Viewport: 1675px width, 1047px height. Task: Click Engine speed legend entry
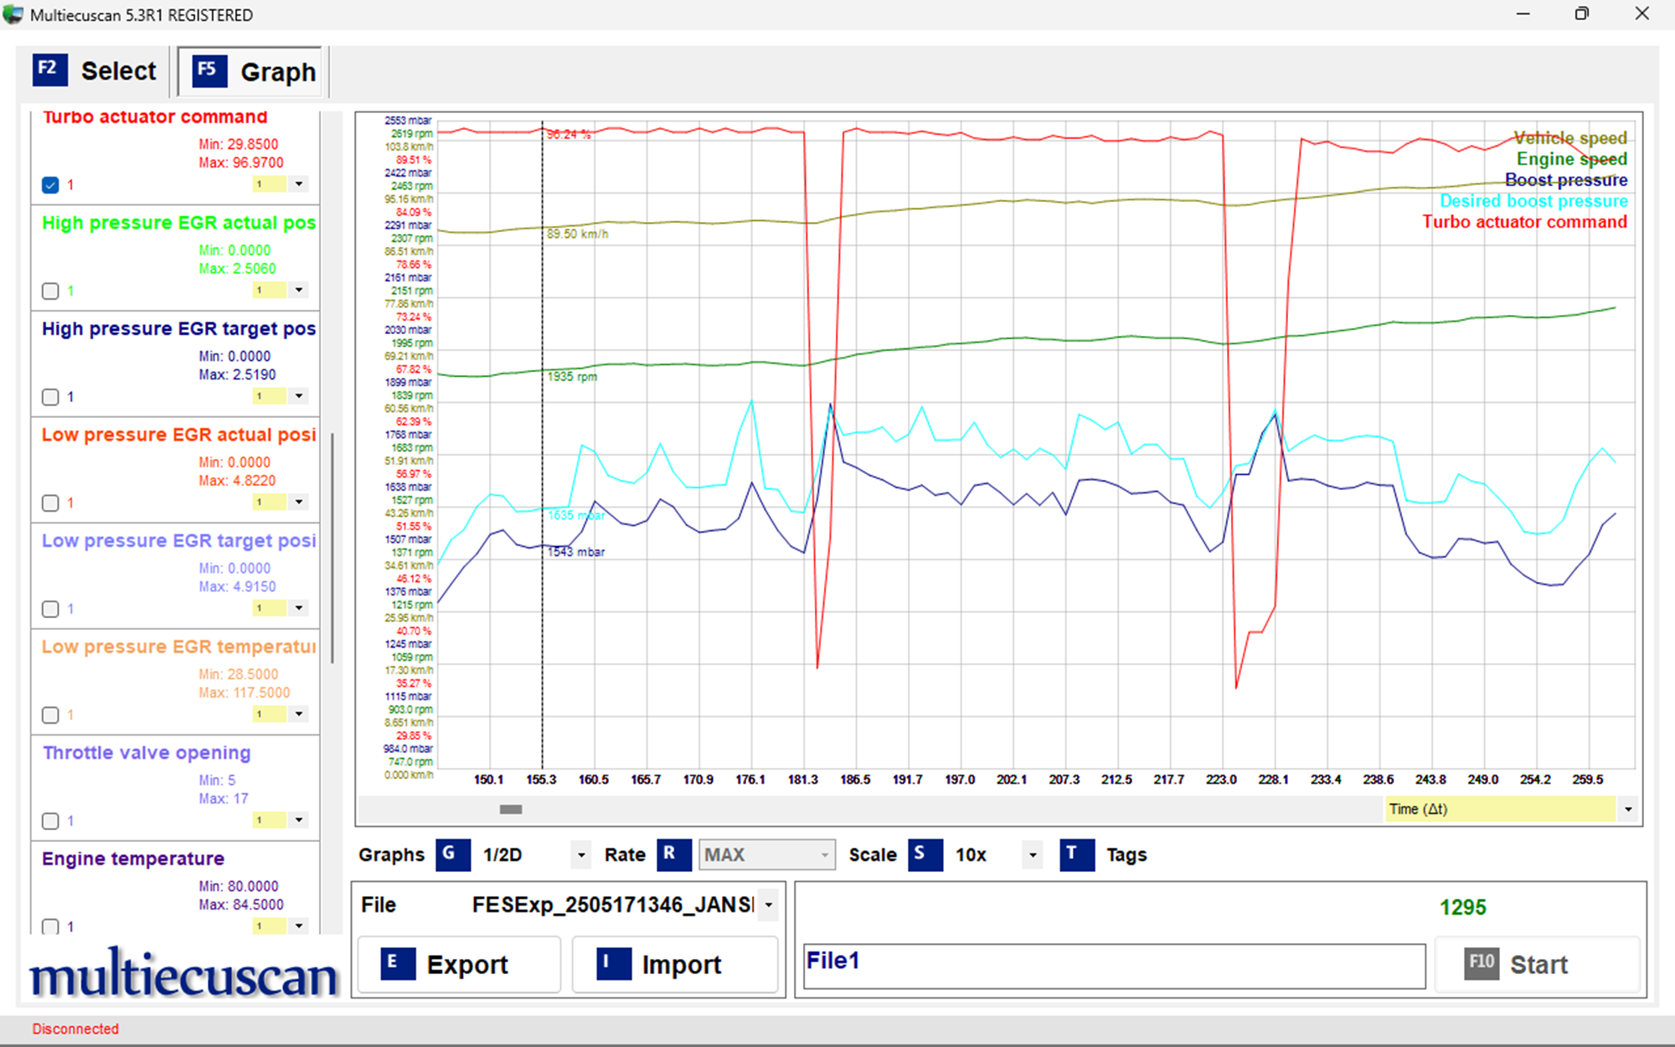click(1572, 159)
